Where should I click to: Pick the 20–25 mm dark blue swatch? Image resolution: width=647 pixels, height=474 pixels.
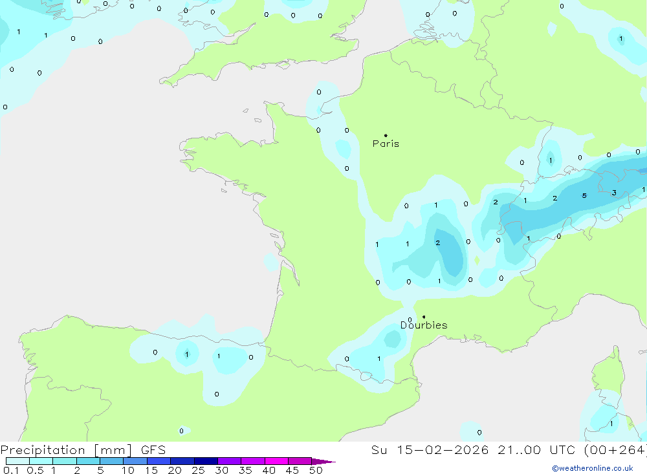[x=182, y=461]
